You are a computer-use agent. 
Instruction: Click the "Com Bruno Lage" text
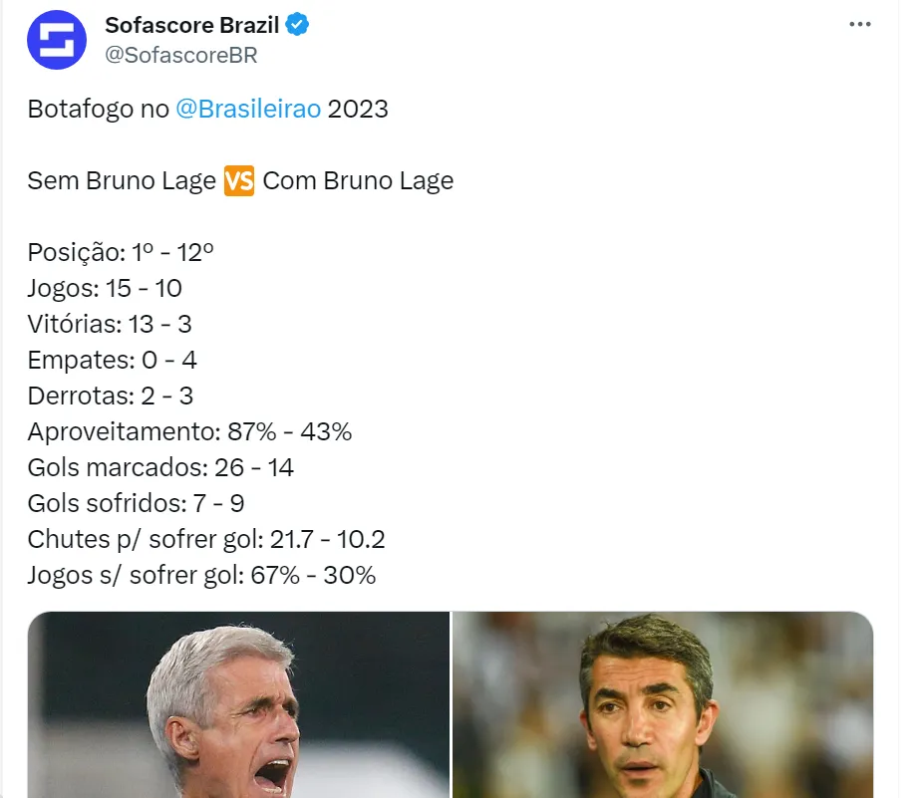pos(358,181)
